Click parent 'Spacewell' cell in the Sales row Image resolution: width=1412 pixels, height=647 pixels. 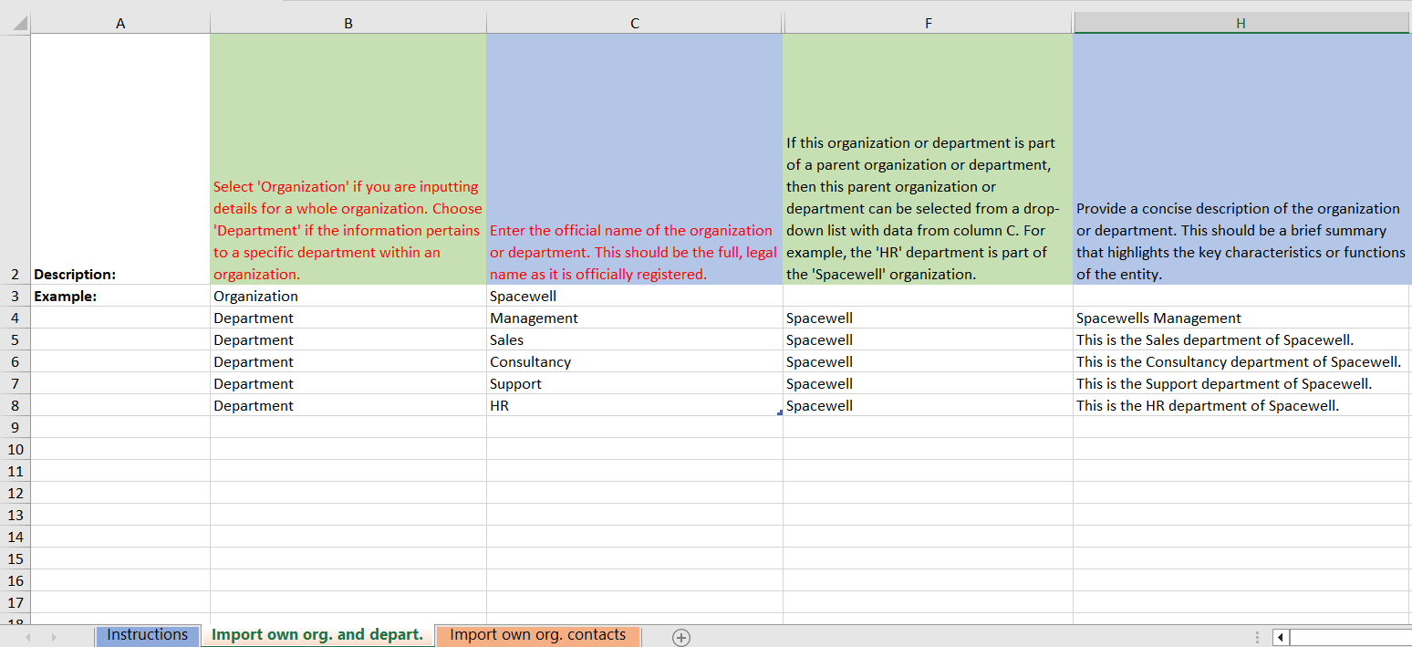point(929,339)
